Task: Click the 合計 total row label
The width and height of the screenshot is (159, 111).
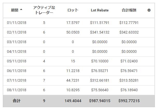Action: 17,101
